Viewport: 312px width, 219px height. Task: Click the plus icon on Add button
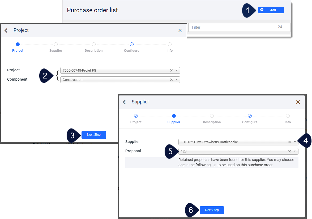262,10
